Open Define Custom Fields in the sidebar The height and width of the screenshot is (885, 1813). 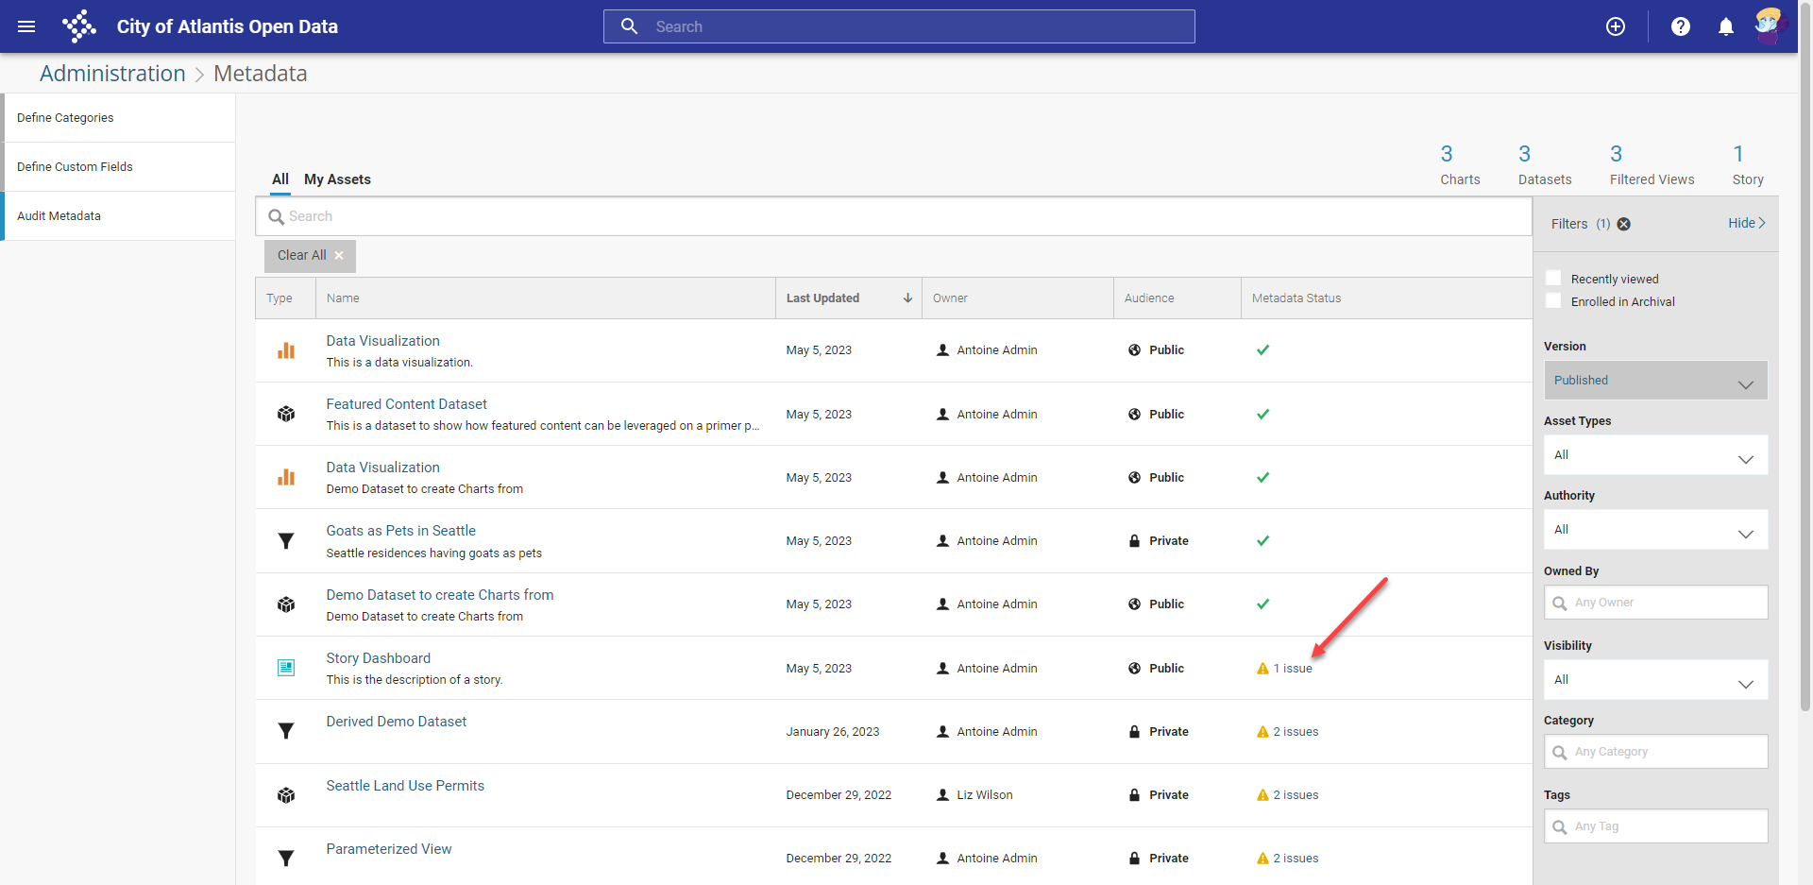coord(119,167)
